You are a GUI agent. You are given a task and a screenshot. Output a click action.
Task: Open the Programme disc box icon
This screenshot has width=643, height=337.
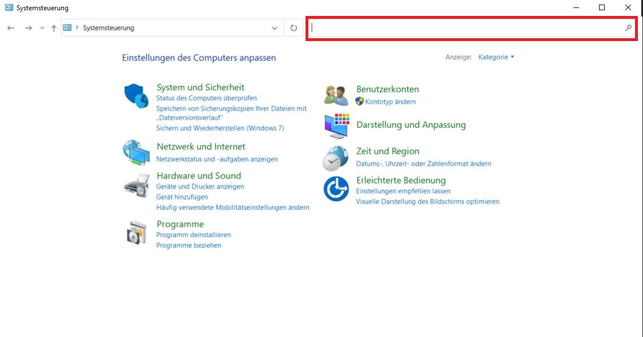(136, 233)
